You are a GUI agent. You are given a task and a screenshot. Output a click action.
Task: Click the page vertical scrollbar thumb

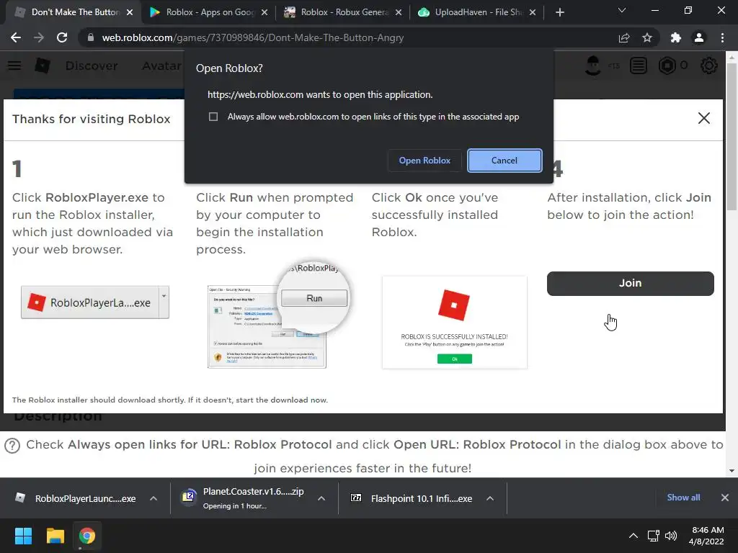pos(732,136)
